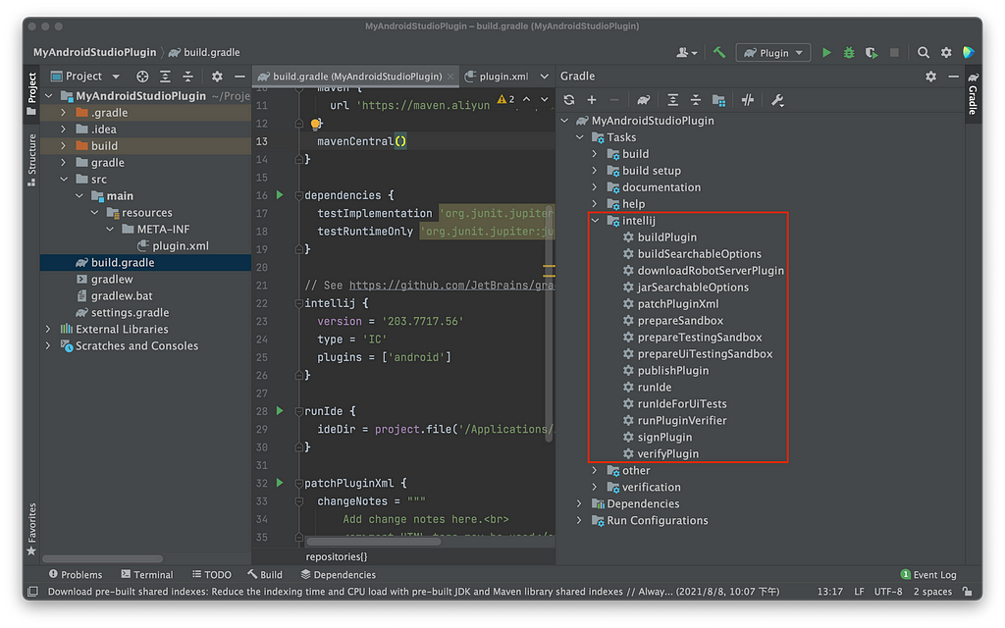The height and width of the screenshot is (628, 1005).
Task: Run with coverage using the shield icon
Action: tap(872, 53)
